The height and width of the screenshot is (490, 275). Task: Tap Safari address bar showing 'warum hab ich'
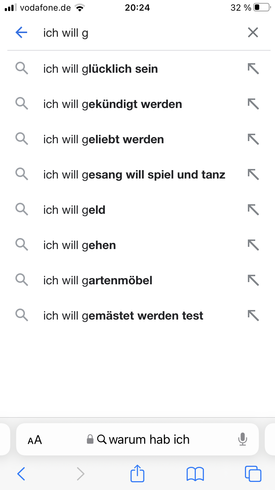click(x=137, y=439)
